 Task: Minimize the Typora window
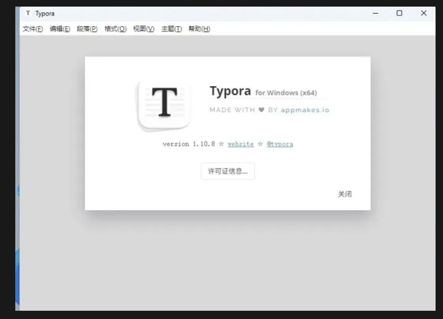tap(376, 13)
